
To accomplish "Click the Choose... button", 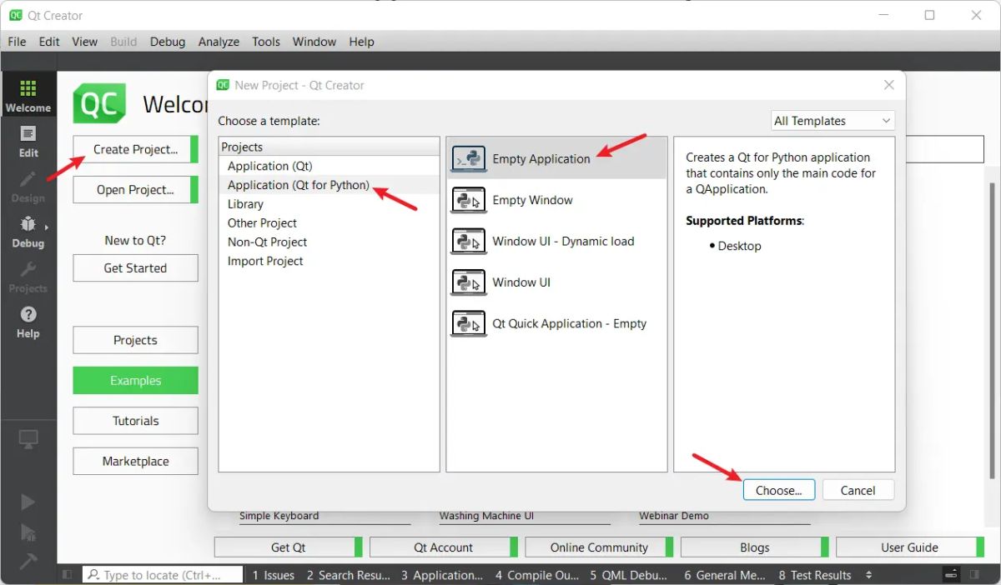I will tap(778, 490).
